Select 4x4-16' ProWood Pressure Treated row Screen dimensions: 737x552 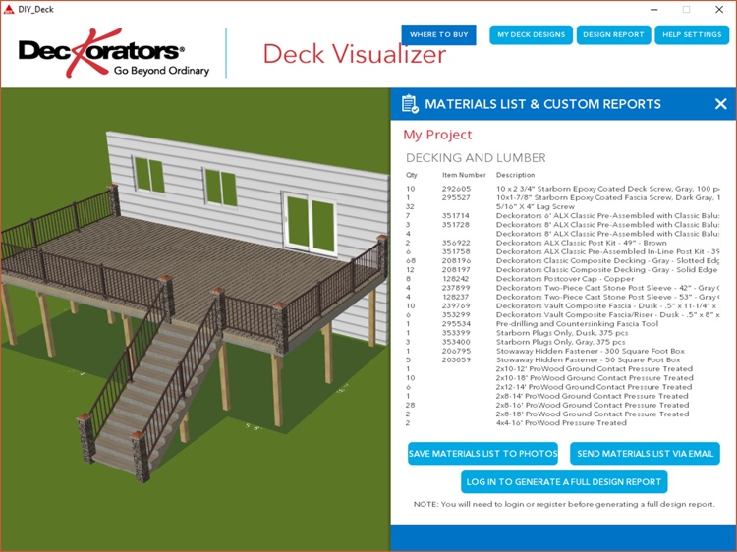[563, 422]
